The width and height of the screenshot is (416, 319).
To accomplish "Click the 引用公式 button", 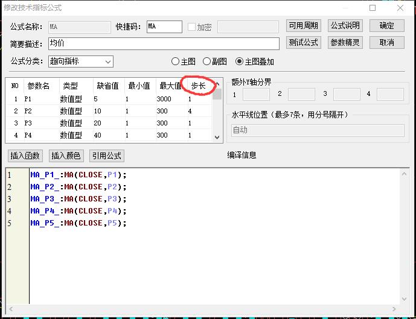I will click(107, 156).
